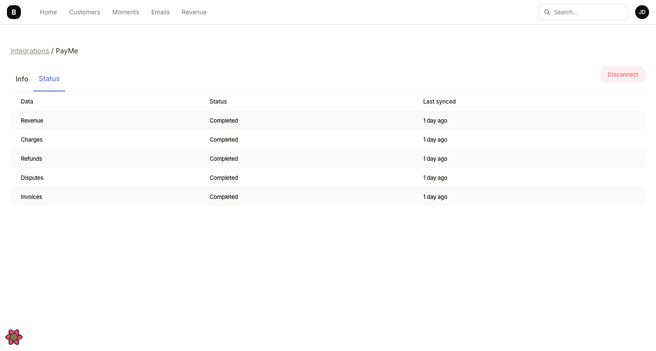Select the Status tab

tap(49, 78)
